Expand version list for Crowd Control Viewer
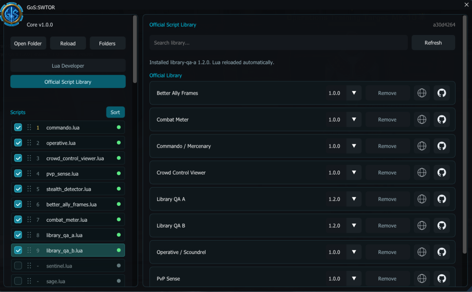This screenshot has width=472, height=292. 354,173
